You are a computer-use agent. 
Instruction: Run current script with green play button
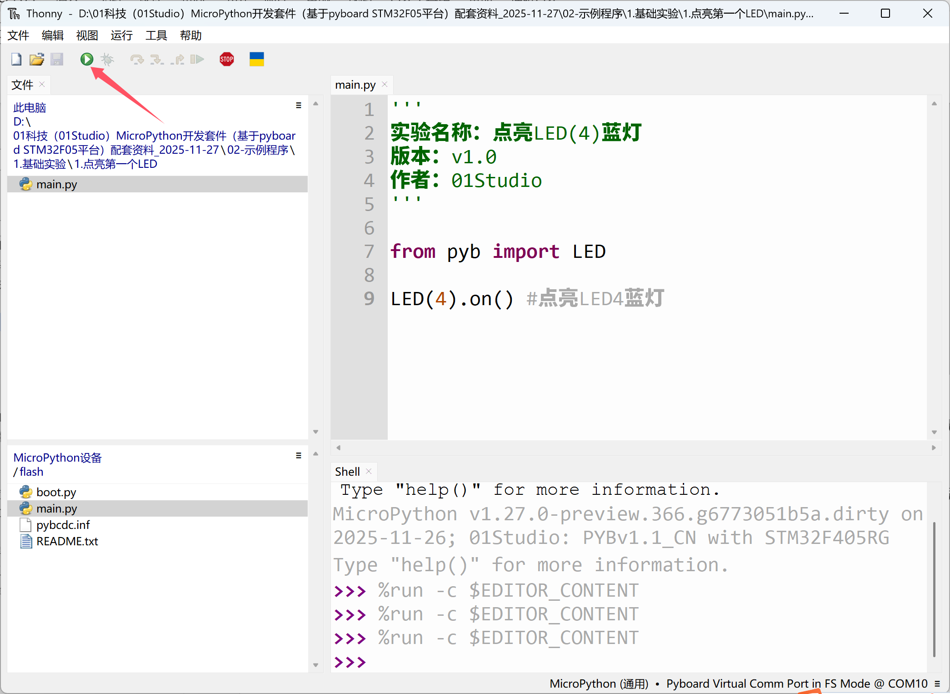pos(87,59)
